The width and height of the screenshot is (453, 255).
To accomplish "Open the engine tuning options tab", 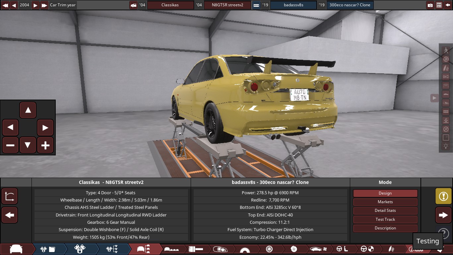I will coord(112,249).
